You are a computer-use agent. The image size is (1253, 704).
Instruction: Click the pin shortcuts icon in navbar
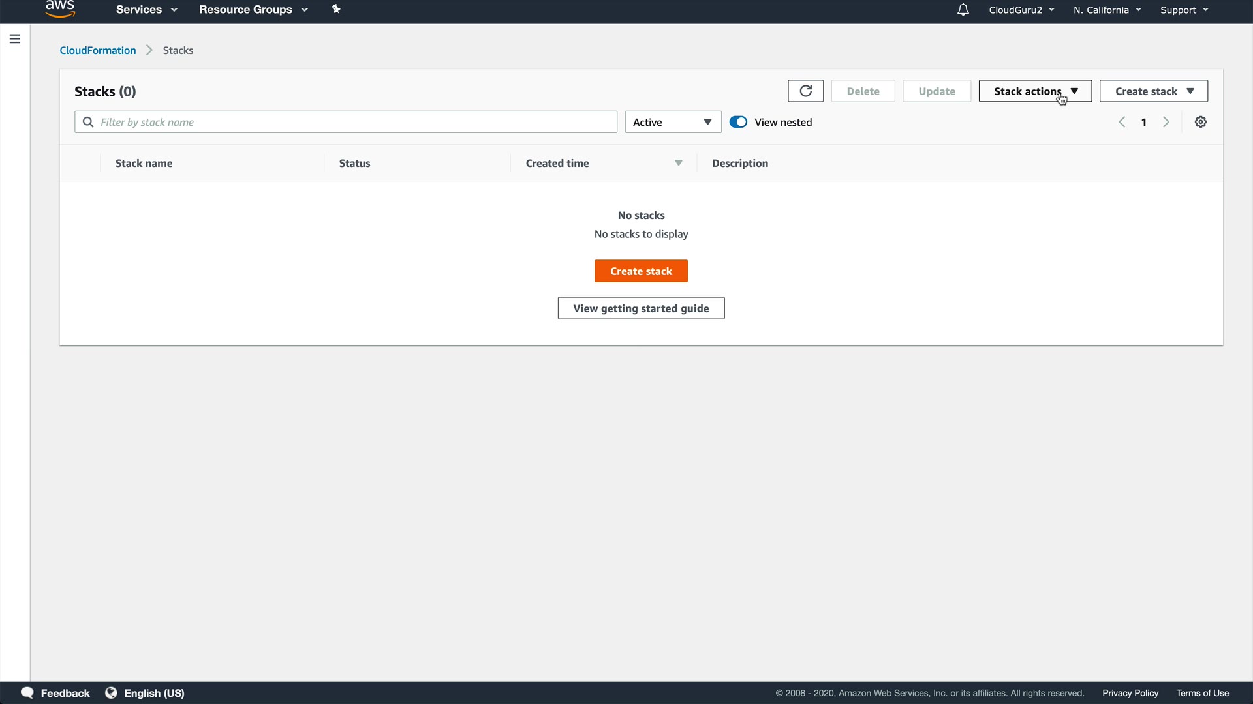[x=336, y=9]
